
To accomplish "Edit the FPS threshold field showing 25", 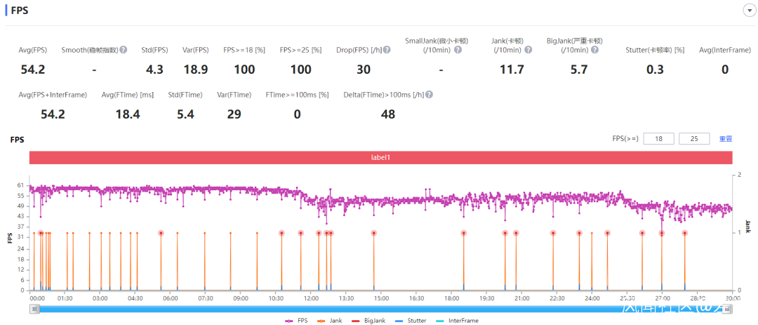I will [x=694, y=139].
